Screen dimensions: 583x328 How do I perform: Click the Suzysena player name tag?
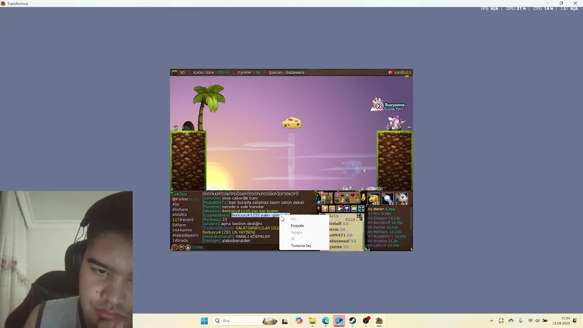click(x=394, y=105)
